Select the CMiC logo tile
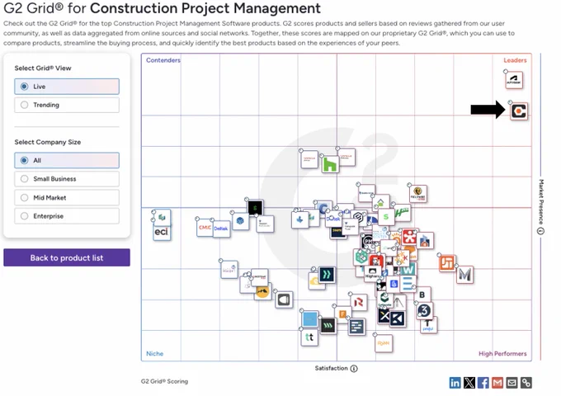Viewport: 561px width, 396px height. (205, 227)
